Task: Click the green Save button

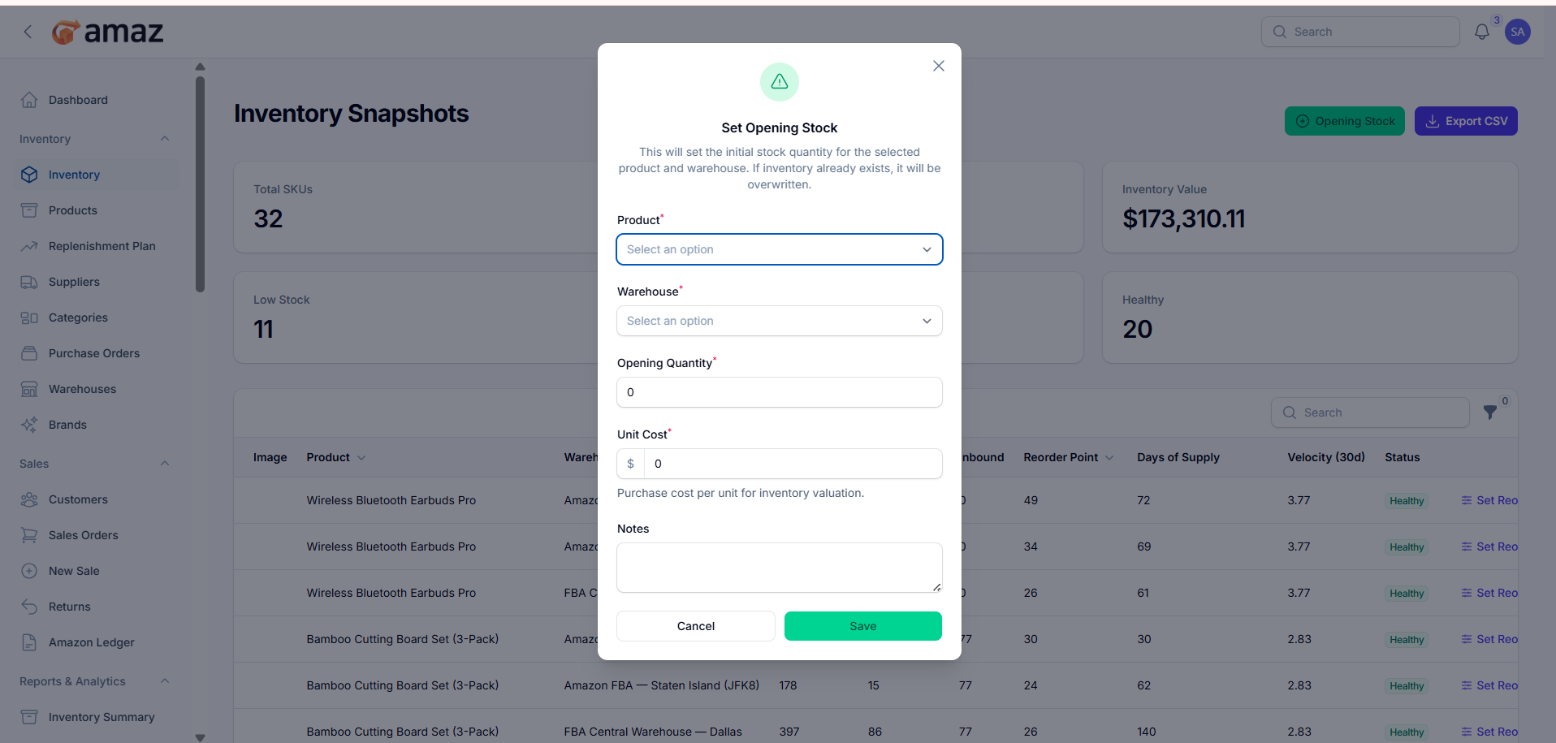Action: 862,626
